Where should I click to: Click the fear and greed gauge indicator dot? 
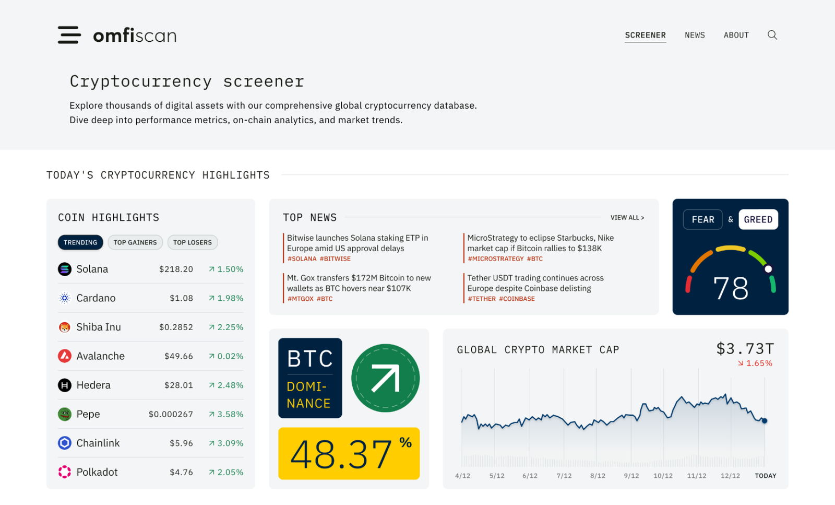[768, 269]
